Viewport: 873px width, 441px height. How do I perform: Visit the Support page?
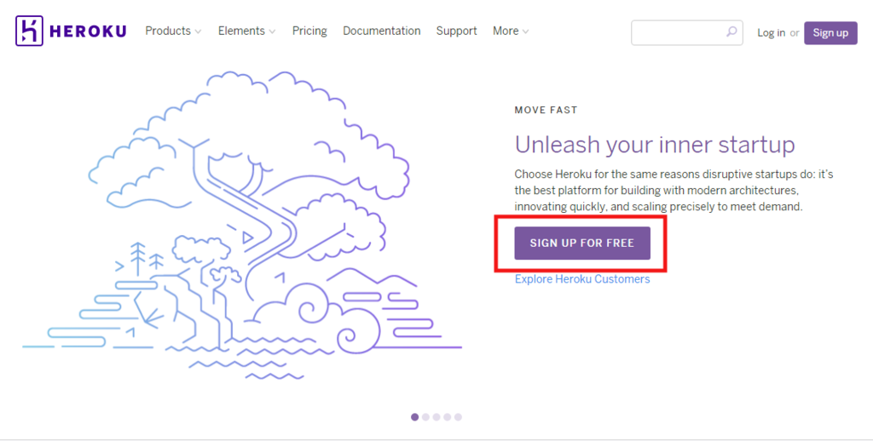[x=457, y=31]
